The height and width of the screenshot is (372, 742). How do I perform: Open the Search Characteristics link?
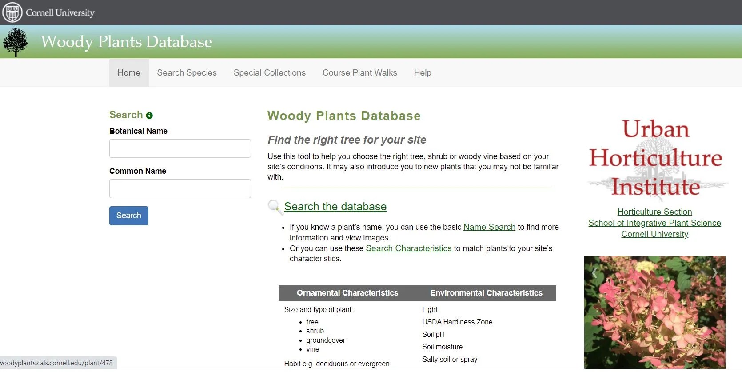pos(409,248)
